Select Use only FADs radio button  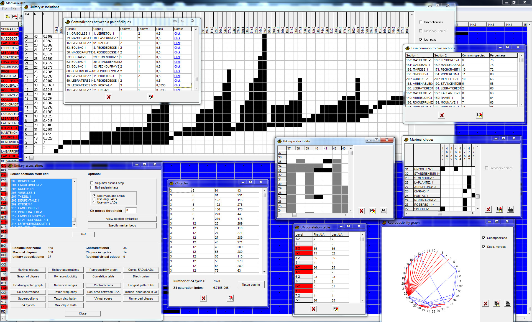tap(94, 199)
